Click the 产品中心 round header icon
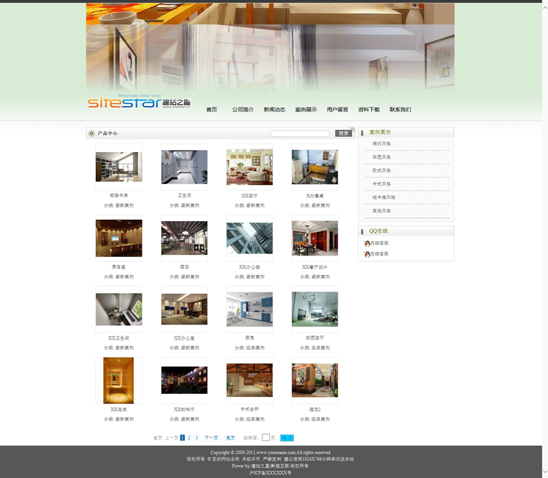This screenshot has width=548, height=478. tap(92, 134)
